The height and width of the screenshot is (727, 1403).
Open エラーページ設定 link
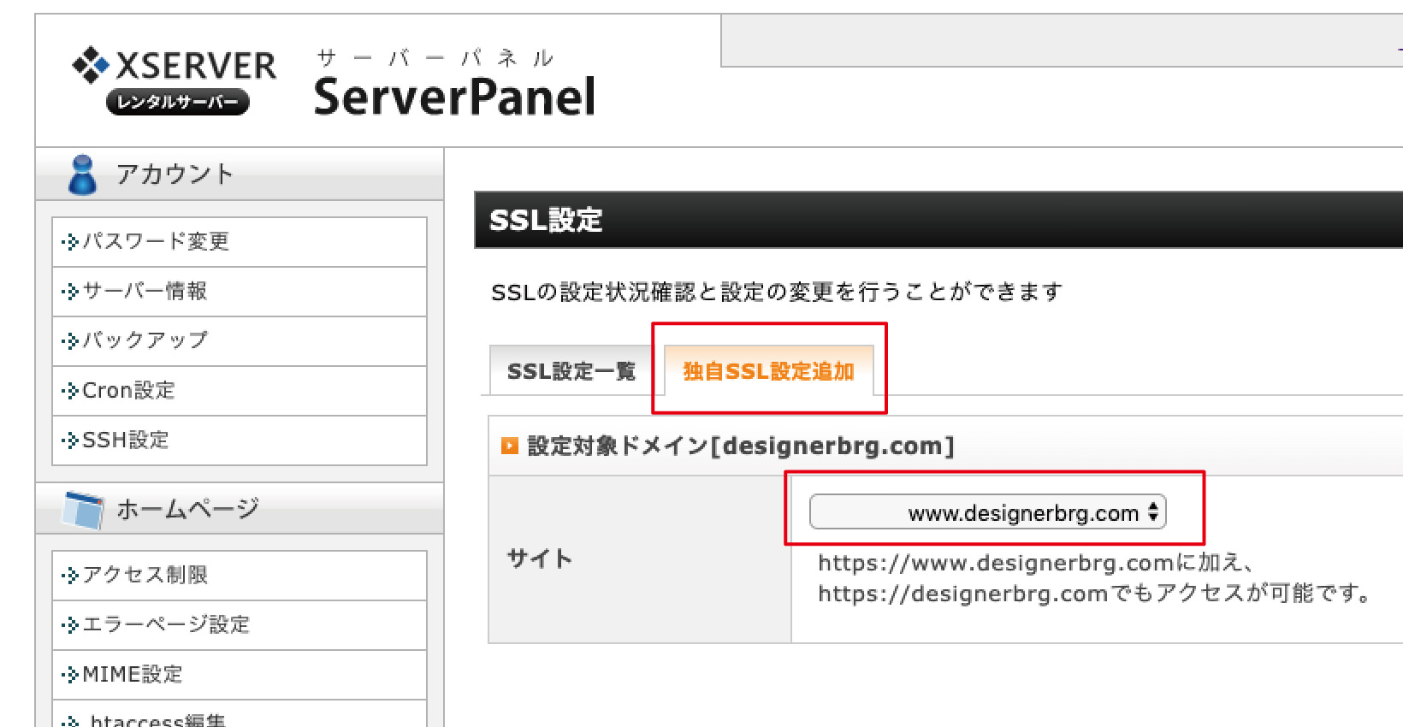click(166, 624)
